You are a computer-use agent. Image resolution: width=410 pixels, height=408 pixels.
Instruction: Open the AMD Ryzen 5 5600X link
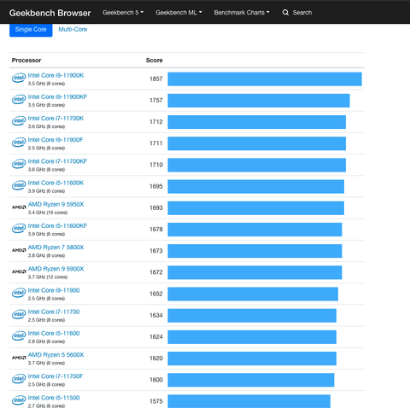(x=56, y=355)
